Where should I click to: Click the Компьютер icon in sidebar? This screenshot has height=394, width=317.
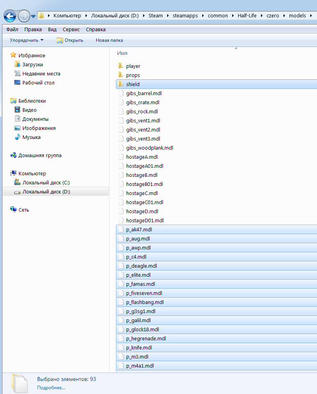13,173
